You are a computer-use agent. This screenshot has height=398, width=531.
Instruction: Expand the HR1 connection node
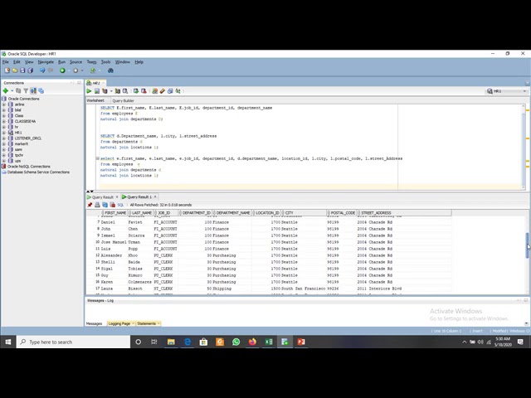[3, 133]
